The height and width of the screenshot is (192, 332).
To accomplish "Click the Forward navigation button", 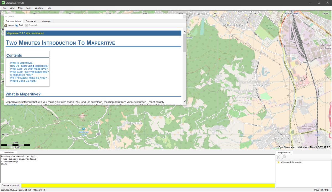I will click(31, 25).
